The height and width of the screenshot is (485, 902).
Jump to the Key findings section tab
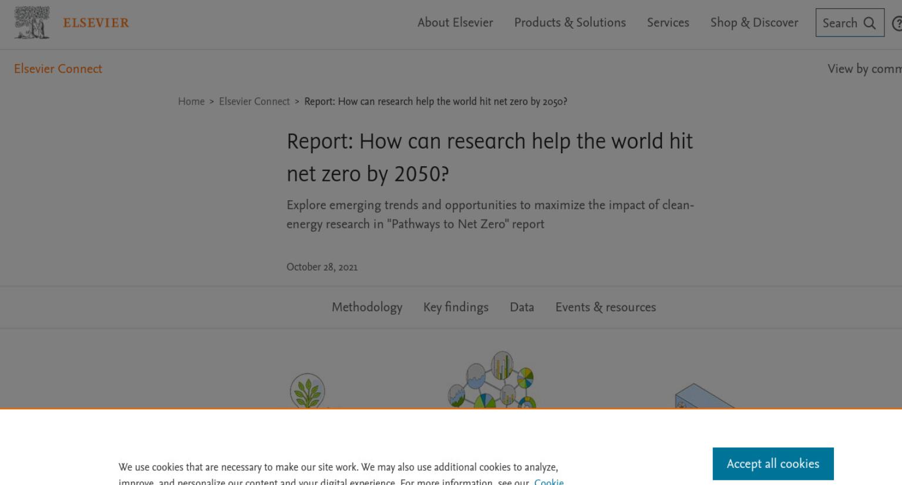tap(456, 307)
